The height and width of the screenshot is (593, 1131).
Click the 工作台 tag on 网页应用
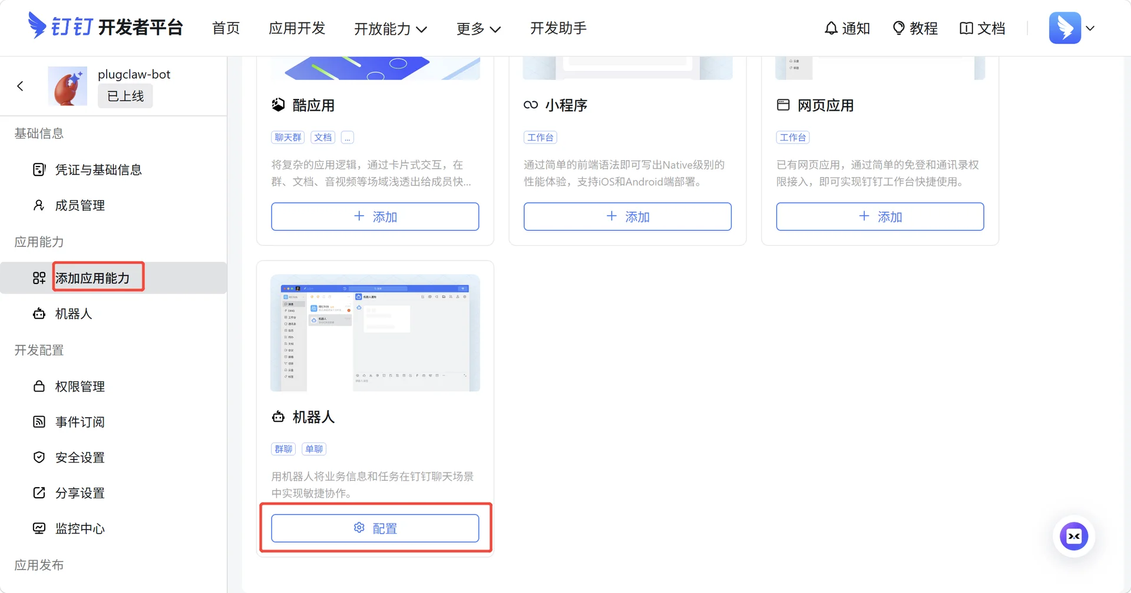click(x=793, y=138)
